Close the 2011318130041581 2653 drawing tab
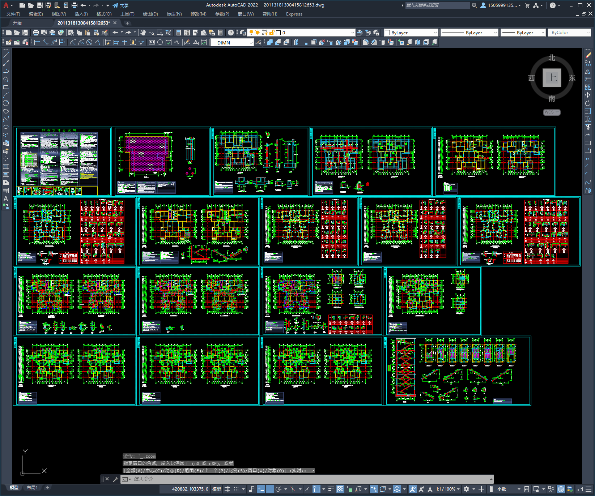The width and height of the screenshot is (595, 496). pos(115,22)
